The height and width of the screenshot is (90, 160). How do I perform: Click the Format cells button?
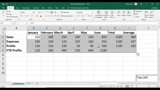coord(129,14)
